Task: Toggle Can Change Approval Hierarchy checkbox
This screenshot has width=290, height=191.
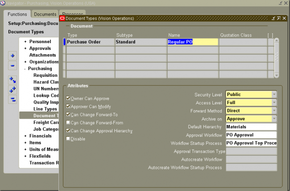Action: click(x=68, y=131)
